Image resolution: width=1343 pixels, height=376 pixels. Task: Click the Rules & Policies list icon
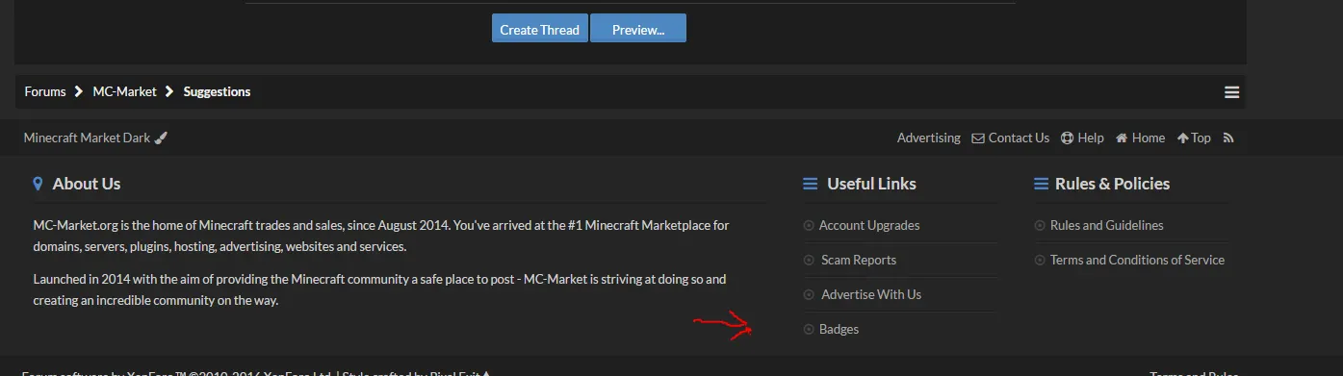[x=1041, y=184]
